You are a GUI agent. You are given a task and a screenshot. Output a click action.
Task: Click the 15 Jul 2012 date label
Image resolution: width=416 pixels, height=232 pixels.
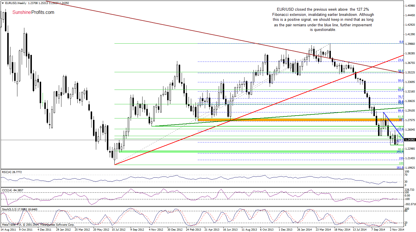click(118, 229)
